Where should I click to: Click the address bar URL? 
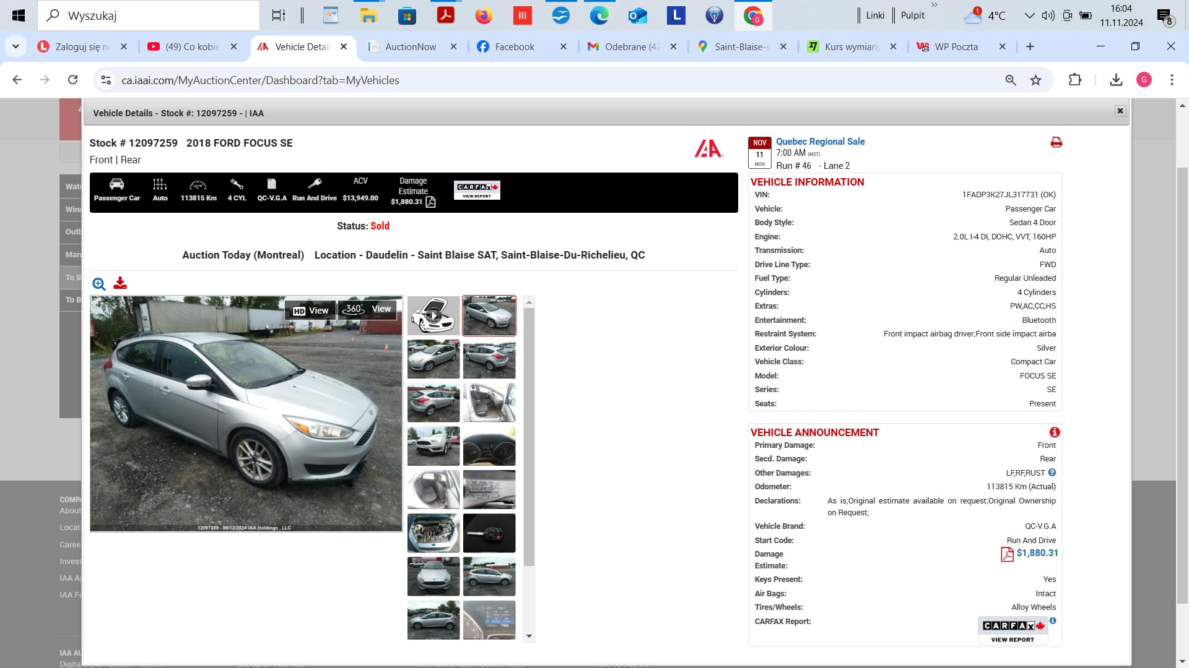pyautogui.click(x=260, y=80)
